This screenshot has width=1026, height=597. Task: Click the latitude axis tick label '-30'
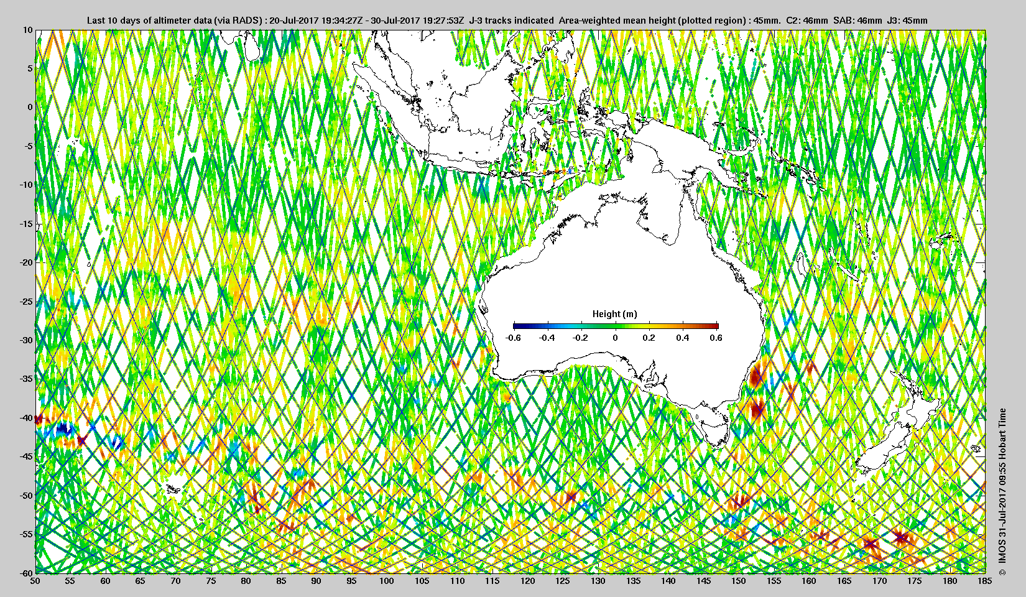[26, 340]
